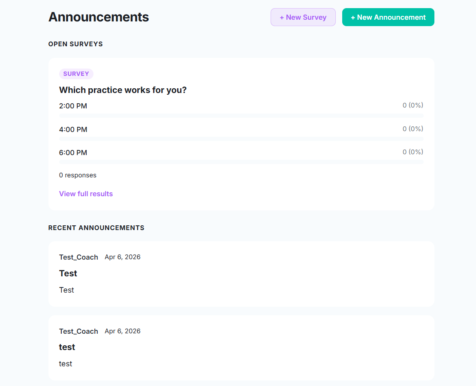The width and height of the screenshot is (476, 386).
Task: Vote for the 2:00 PM option
Action: [x=72, y=106]
